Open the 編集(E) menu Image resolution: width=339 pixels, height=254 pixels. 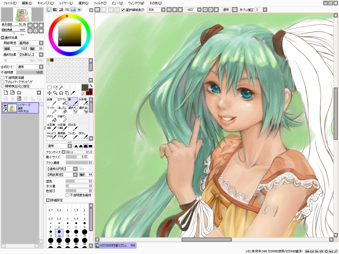point(27,3)
